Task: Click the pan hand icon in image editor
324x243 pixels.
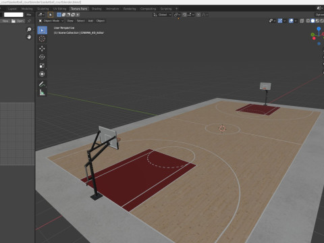Action: (29, 37)
